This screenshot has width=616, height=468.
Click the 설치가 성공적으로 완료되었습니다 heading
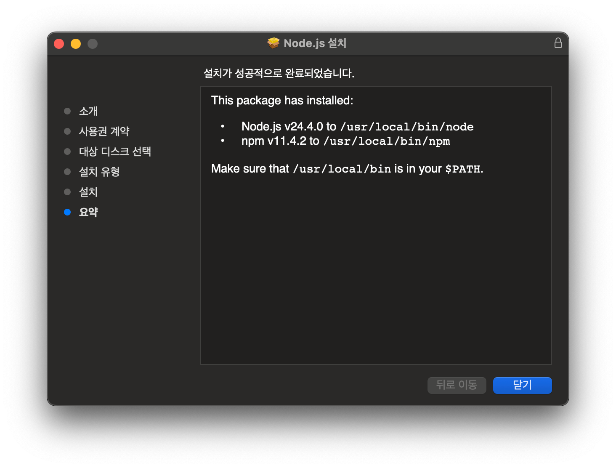coord(279,73)
